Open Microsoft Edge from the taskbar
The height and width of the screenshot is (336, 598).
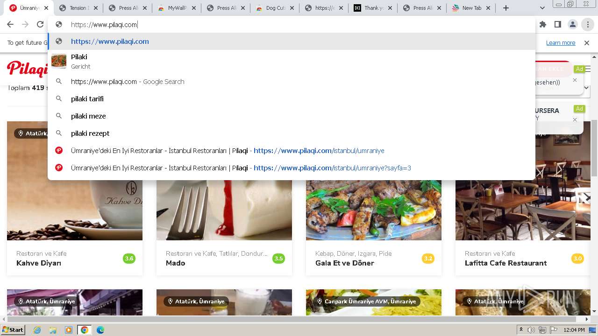coord(100,330)
